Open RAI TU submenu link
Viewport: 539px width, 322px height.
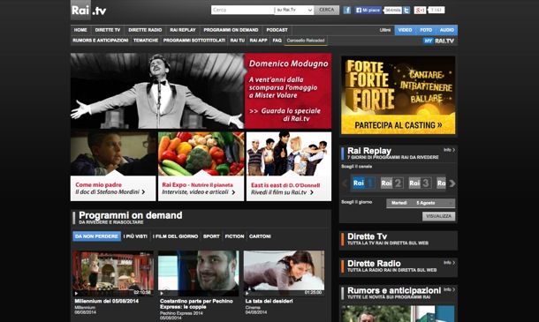pos(238,41)
